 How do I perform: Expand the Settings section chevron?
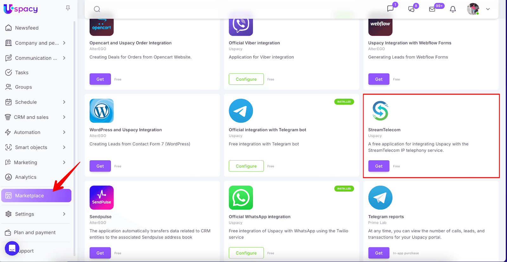[x=64, y=214]
